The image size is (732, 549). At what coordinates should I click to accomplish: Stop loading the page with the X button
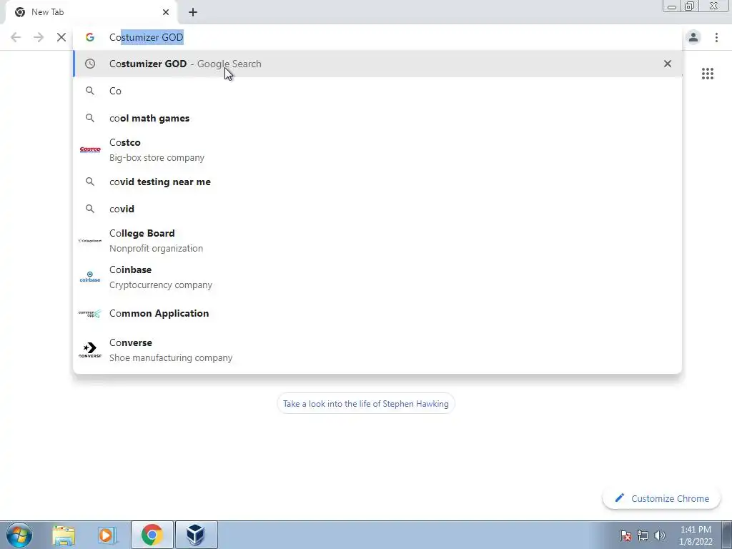coord(61,37)
